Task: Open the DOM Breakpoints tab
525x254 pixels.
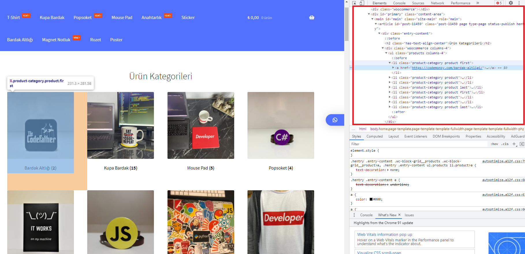Action: click(x=446, y=136)
